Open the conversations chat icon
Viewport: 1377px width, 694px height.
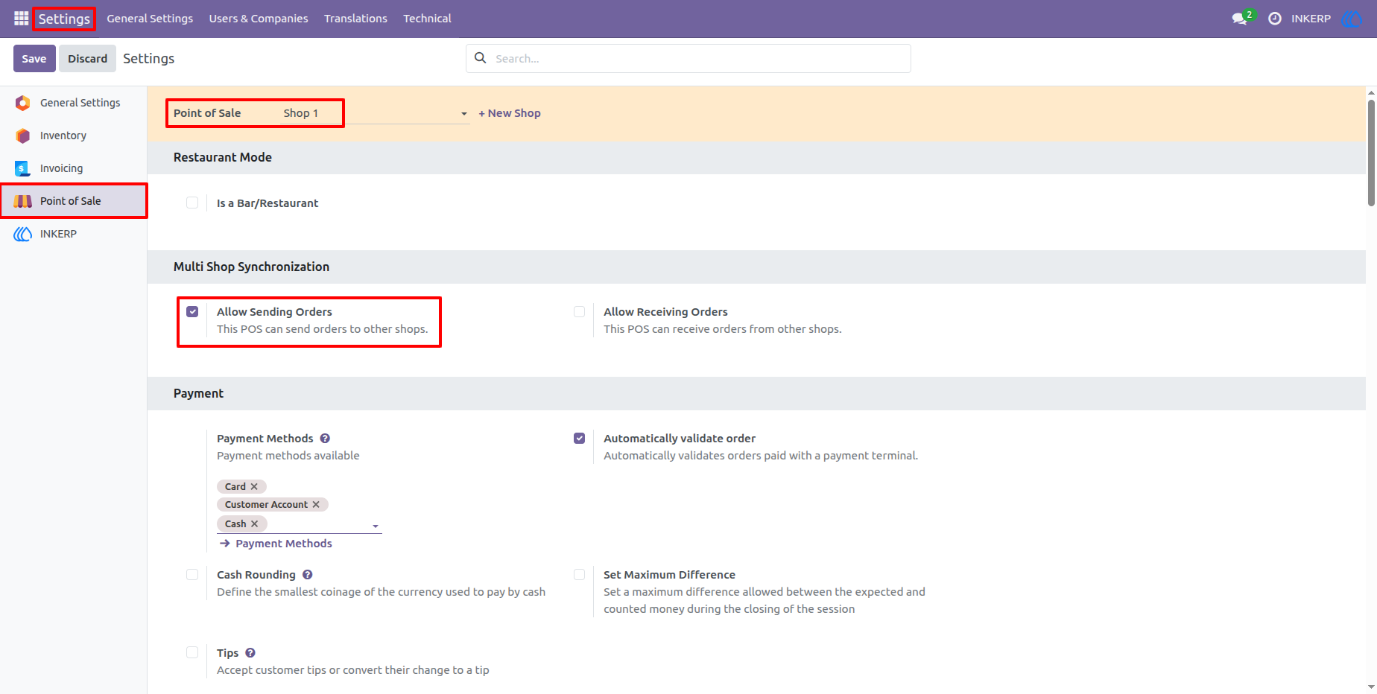coord(1240,19)
